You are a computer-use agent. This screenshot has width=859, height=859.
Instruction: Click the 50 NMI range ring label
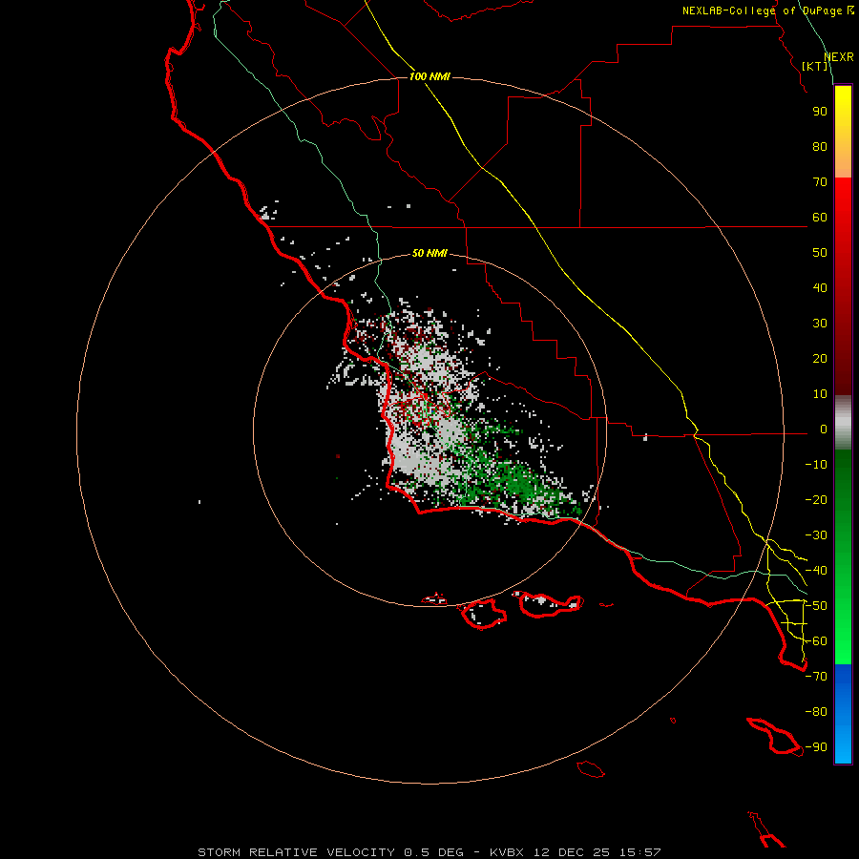click(429, 253)
